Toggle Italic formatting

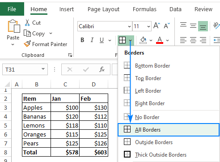[92, 40]
